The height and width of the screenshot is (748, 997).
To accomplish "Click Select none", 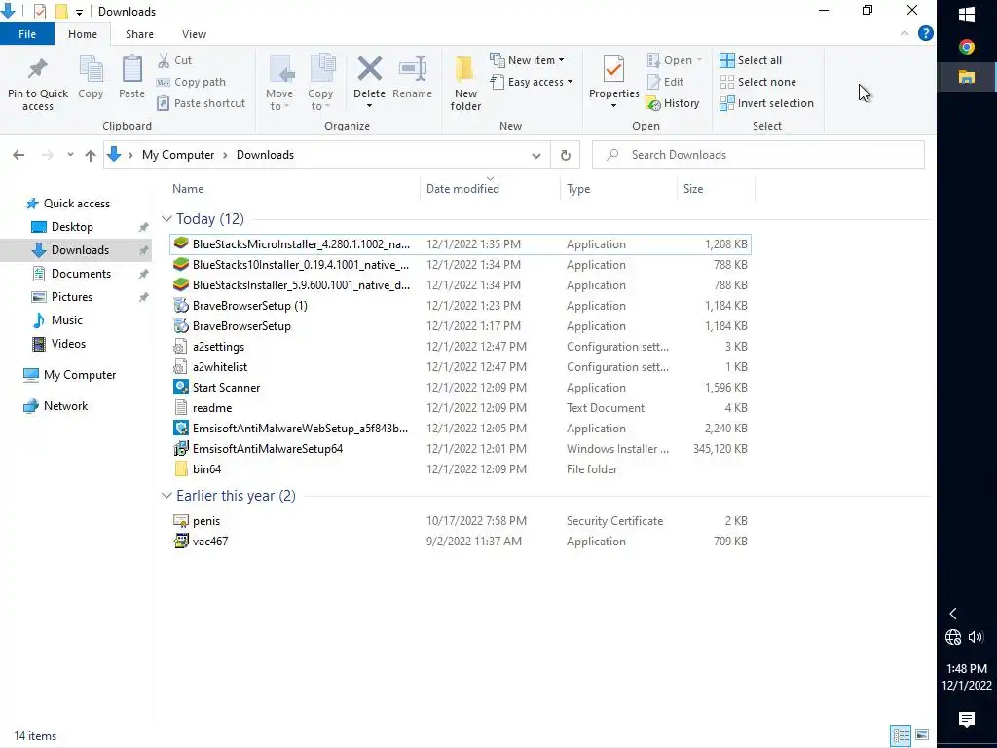I will (x=757, y=82).
